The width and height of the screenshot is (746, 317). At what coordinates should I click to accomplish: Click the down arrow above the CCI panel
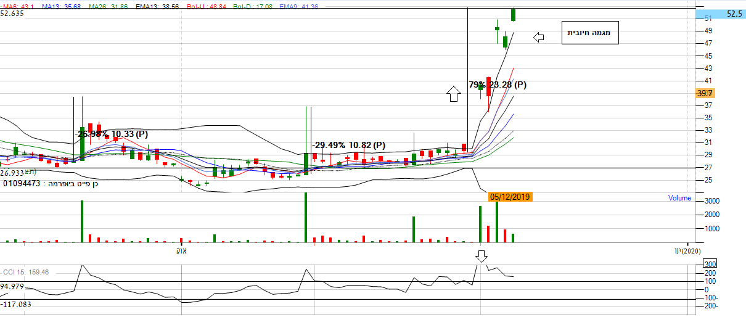pyautogui.click(x=482, y=256)
